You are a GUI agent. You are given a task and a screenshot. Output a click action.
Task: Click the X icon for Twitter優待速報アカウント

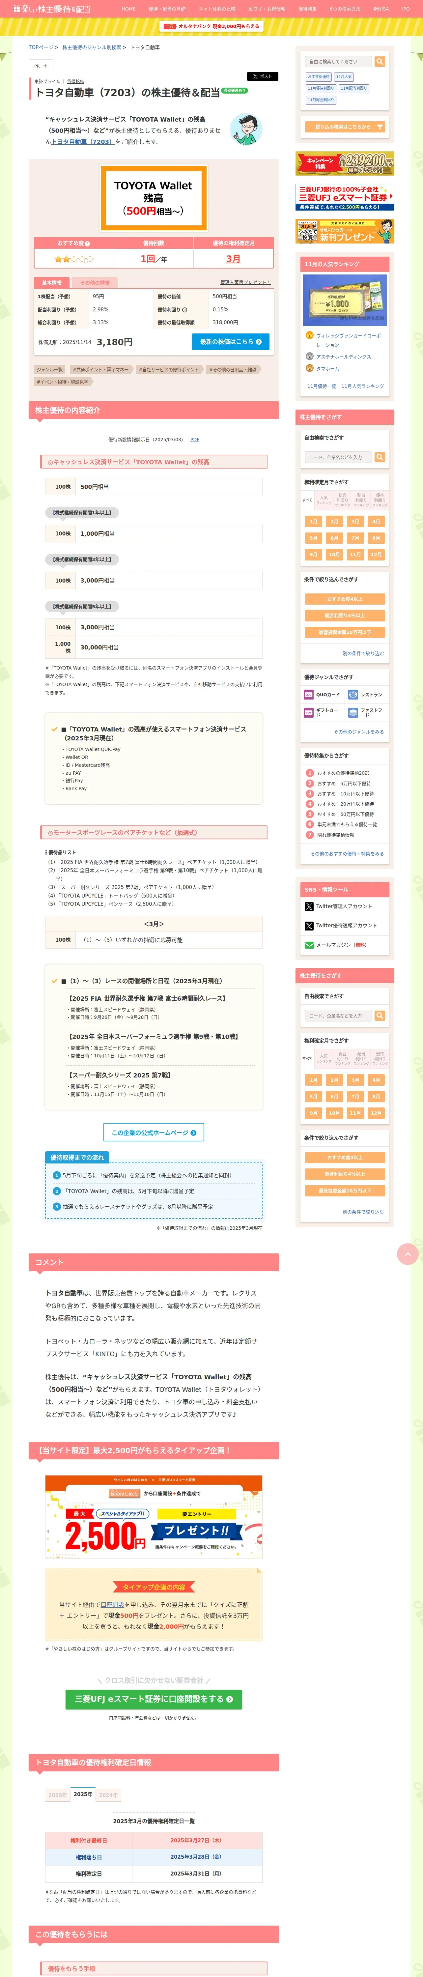click(309, 926)
